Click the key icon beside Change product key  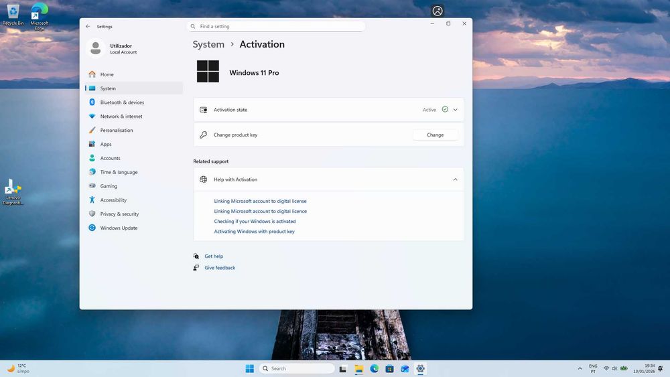[x=204, y=135]
